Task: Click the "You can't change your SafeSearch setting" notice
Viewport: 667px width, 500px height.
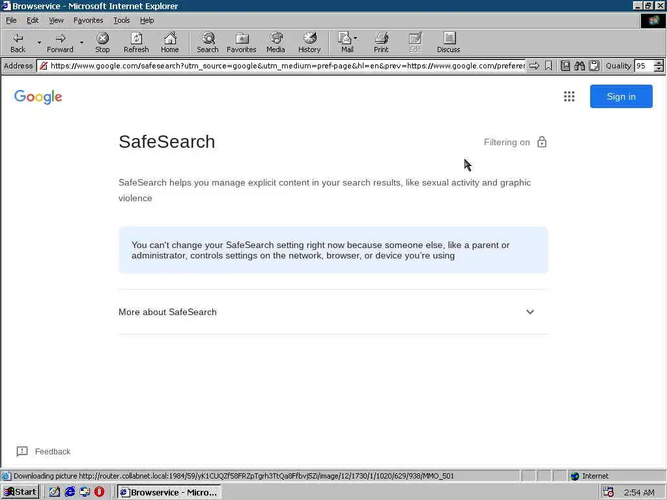Action: pos(333,250)
